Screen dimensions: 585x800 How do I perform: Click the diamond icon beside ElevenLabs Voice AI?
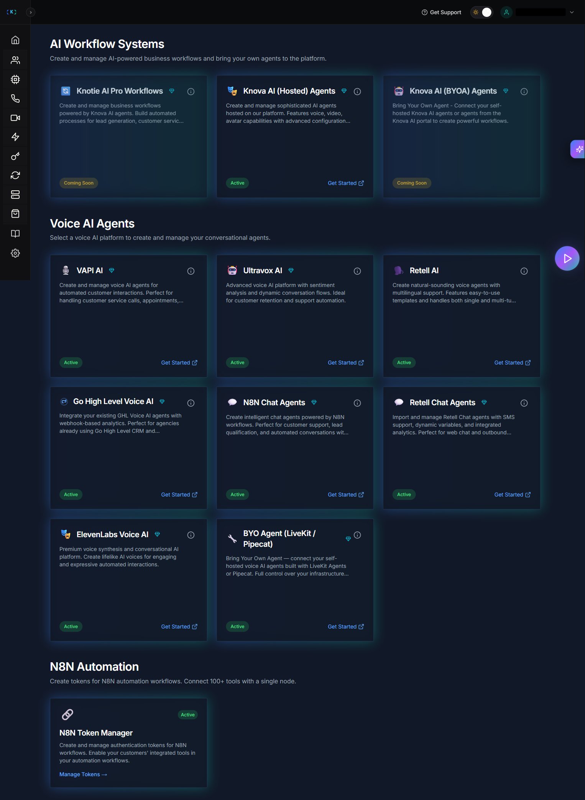[x=157, y=534]
